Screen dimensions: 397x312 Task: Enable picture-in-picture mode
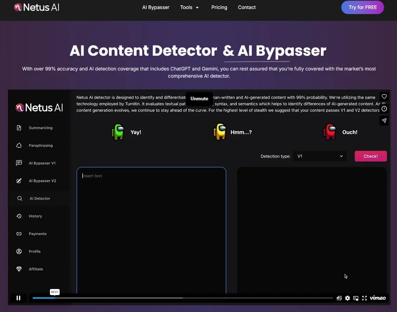click(356, 298)
